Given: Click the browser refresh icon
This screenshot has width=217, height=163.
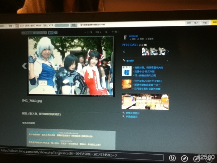Looking at the screenshot, I should tap(173, 158).
